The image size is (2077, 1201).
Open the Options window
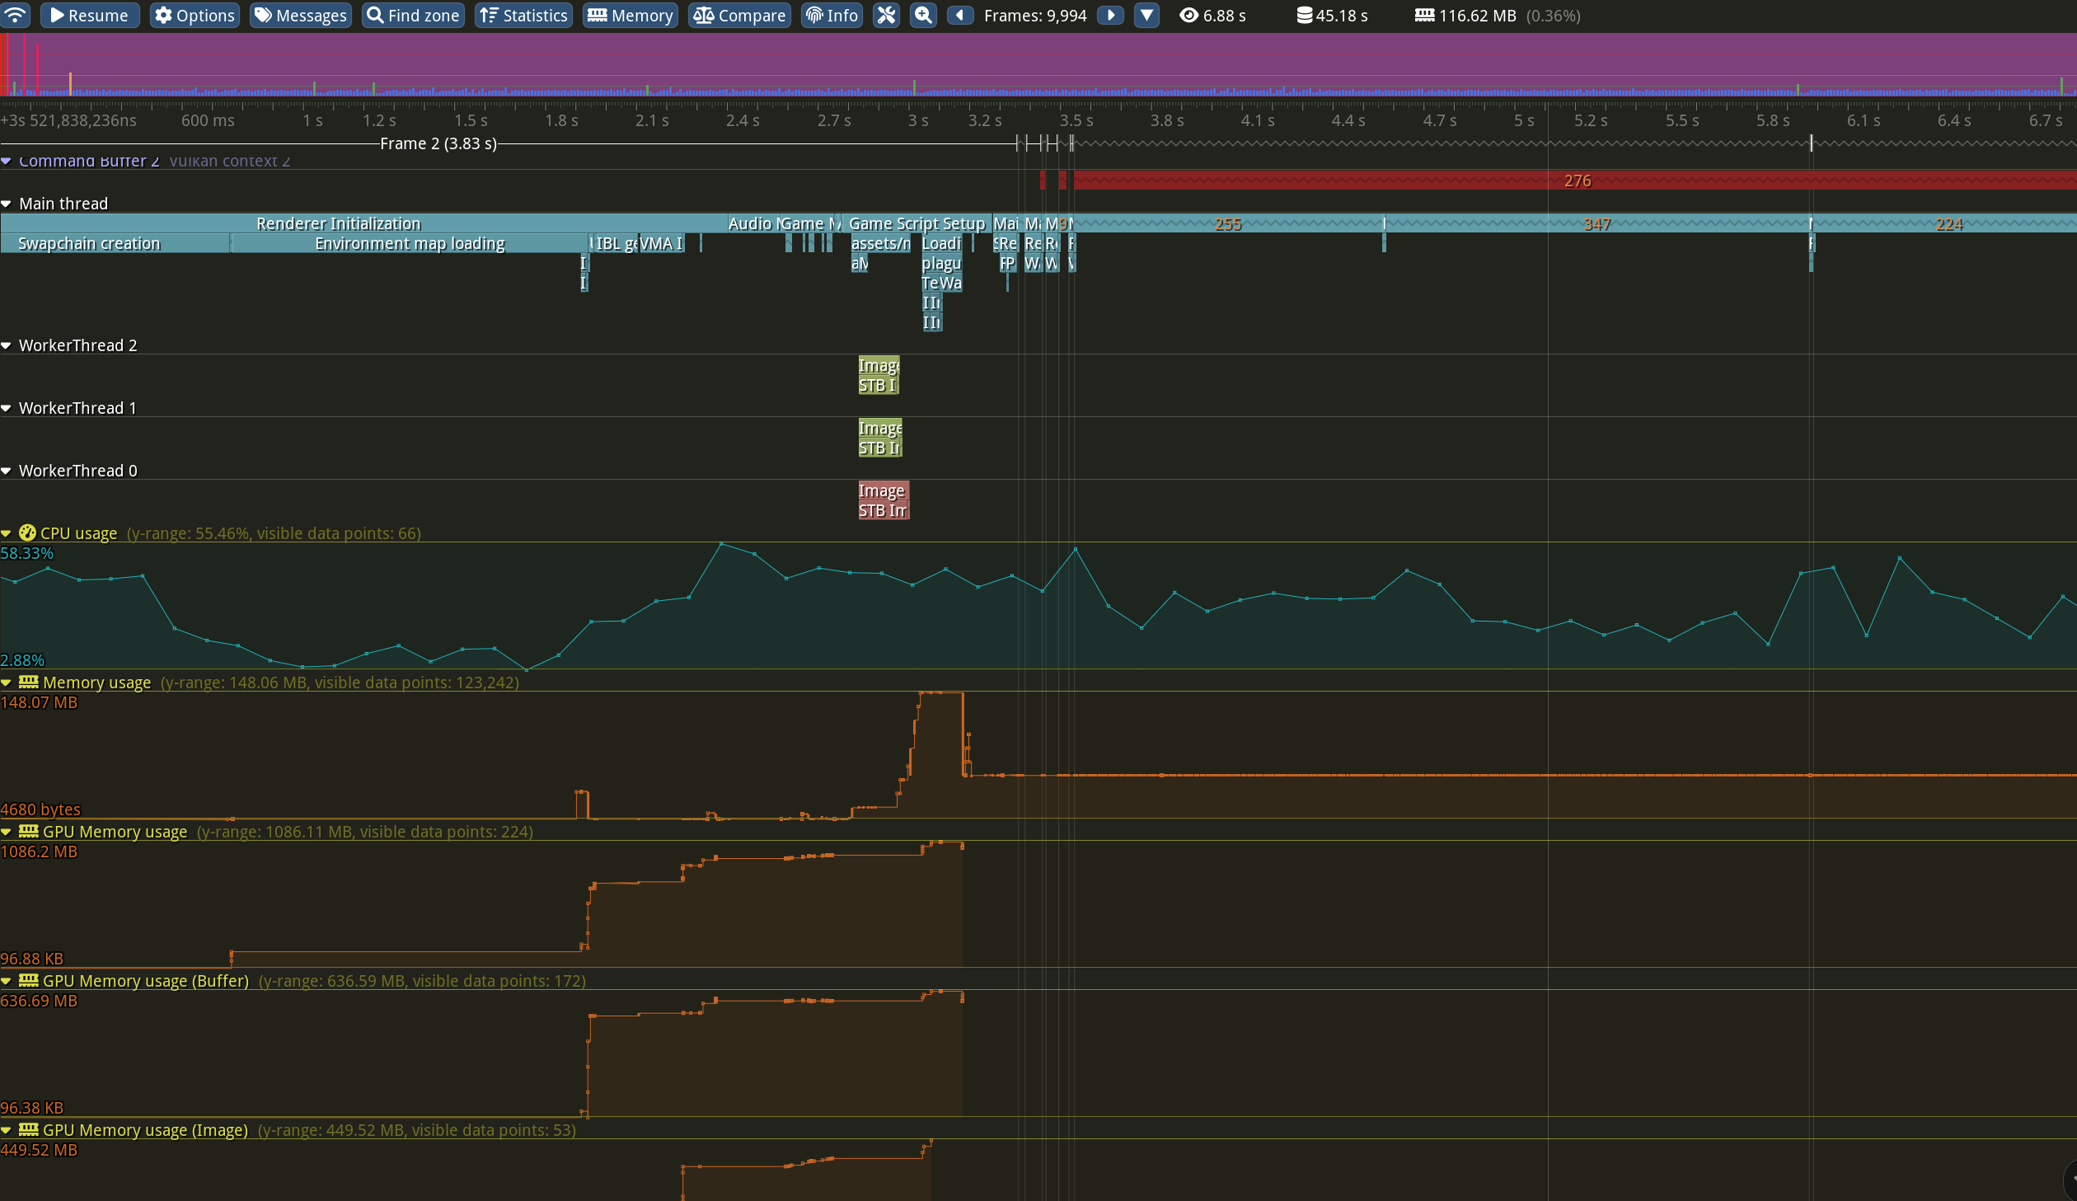coord(195,15)
